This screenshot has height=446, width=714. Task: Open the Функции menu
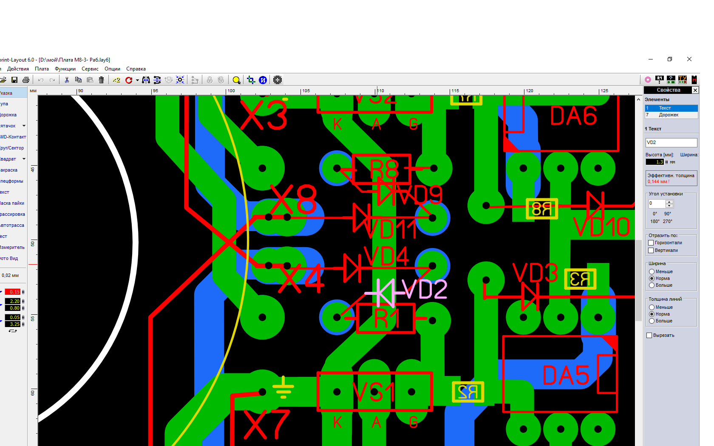pyautogui.click(x=65, y=69)
